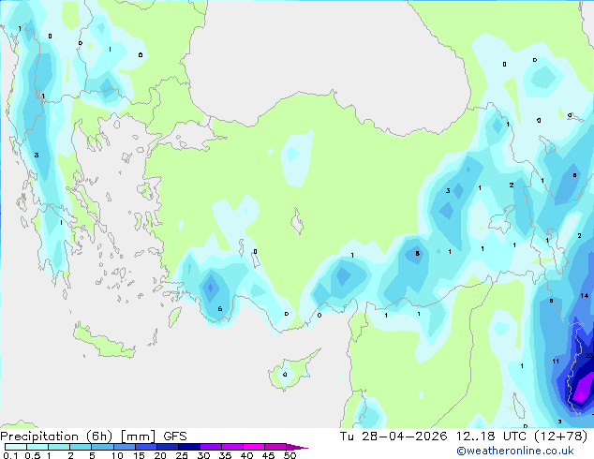The image size is (594, 459).
Task: Click the 10–15 mm legend swatch
Action: coord(125,447)
